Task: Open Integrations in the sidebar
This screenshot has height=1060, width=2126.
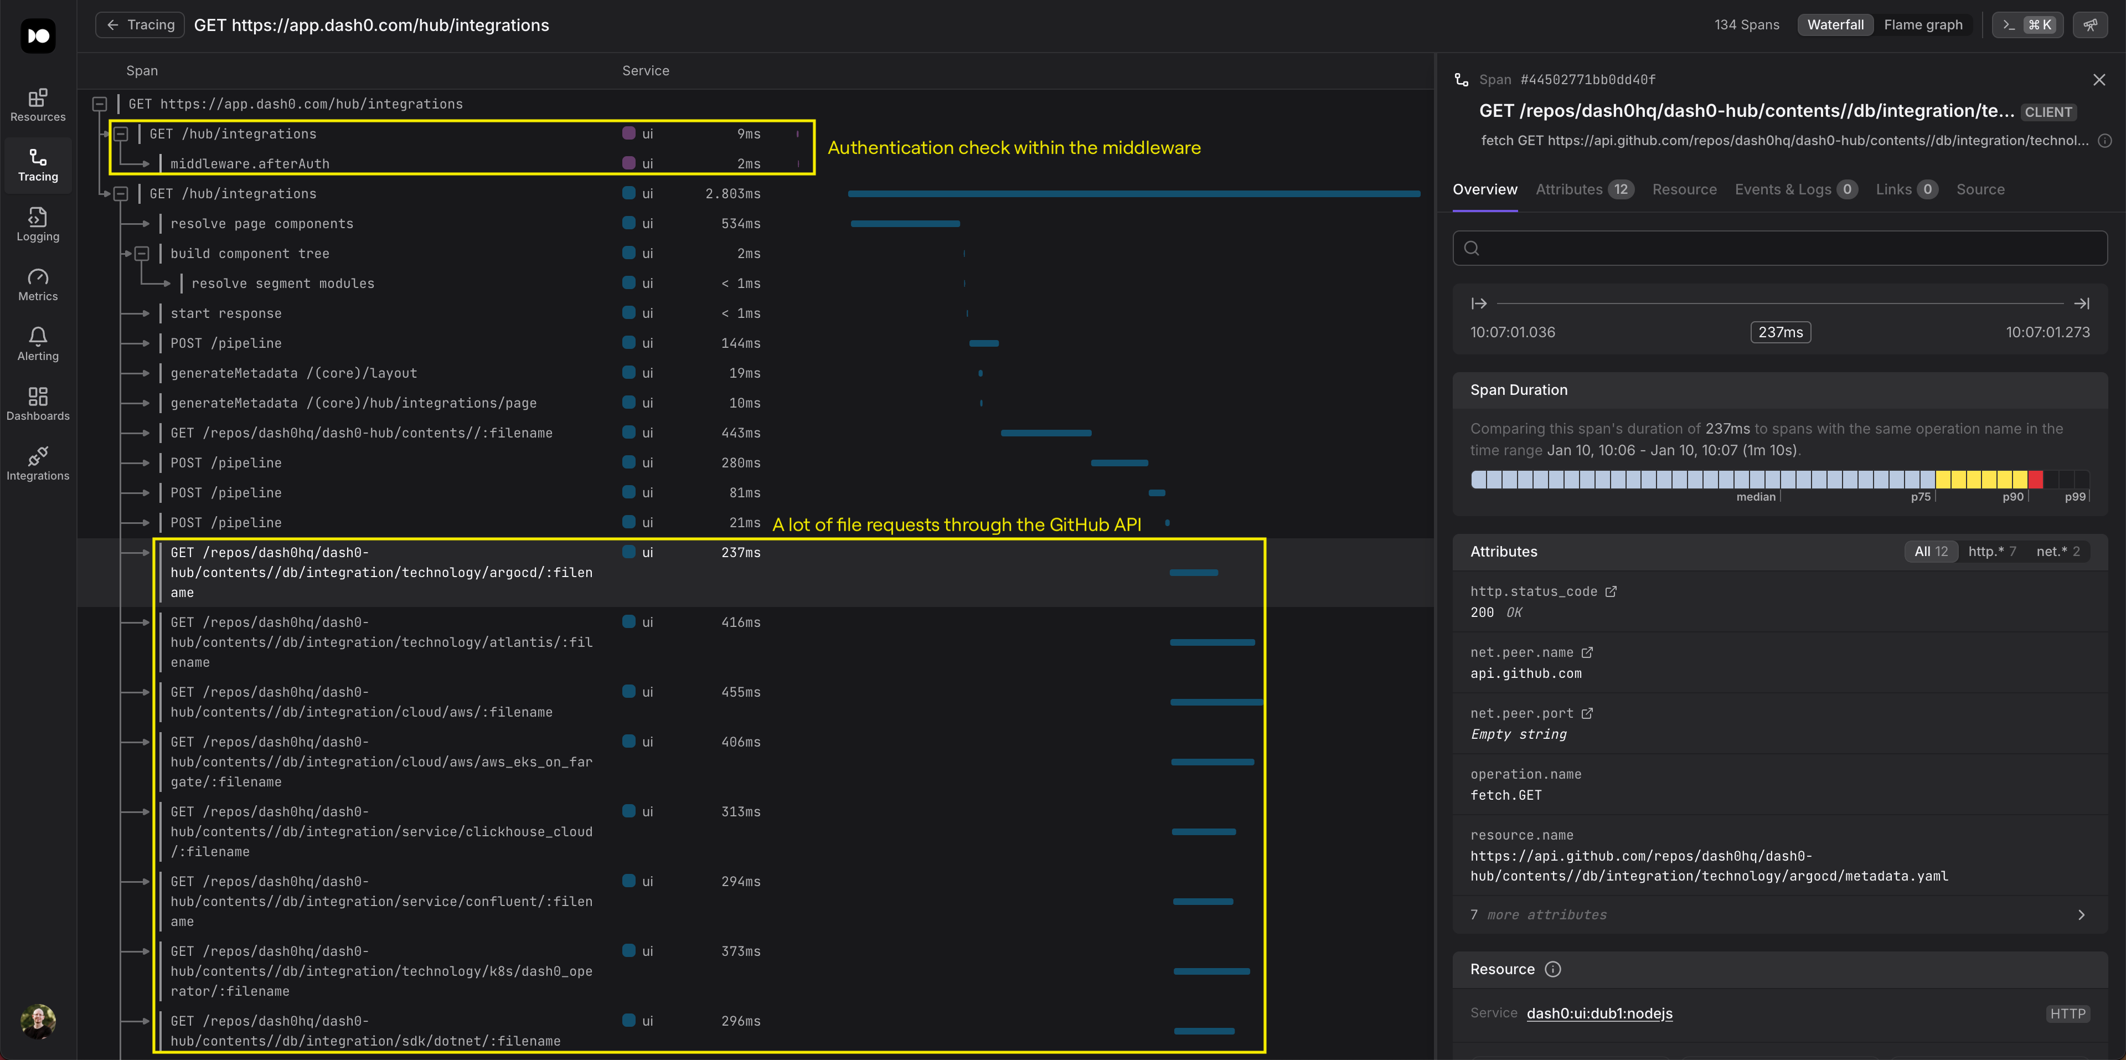Action: 38,464
